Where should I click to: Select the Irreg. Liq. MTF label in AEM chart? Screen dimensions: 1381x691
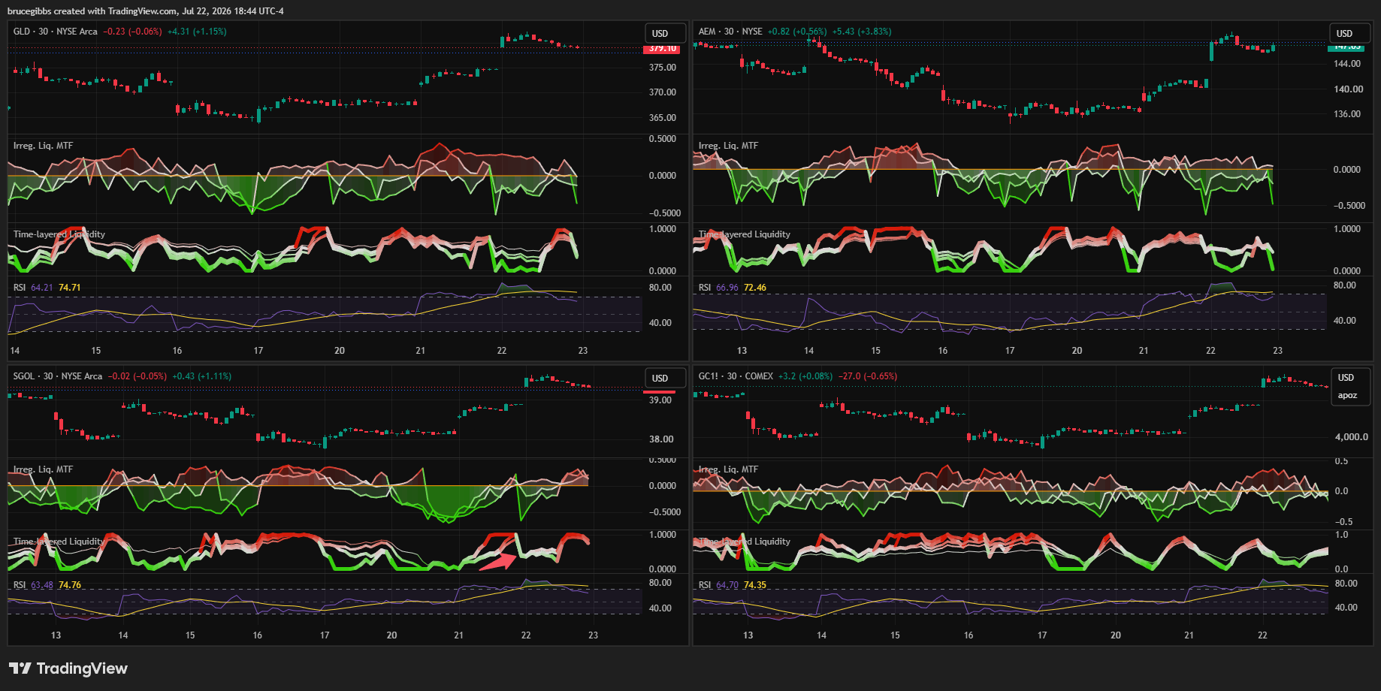click(728, 146)
